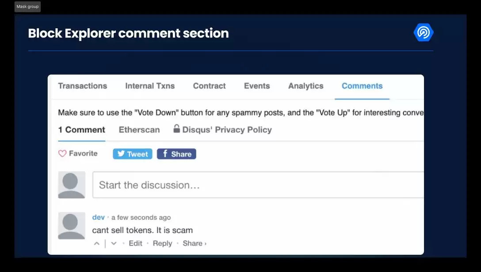Click dev's comment avatar image
481x272 pixels.
(72, 225)
